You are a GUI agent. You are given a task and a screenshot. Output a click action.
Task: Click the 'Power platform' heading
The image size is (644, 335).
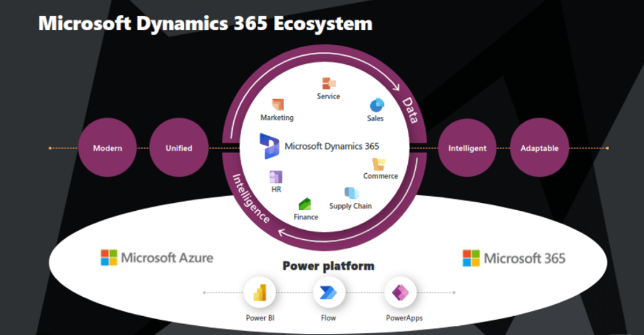coord(329,265)
